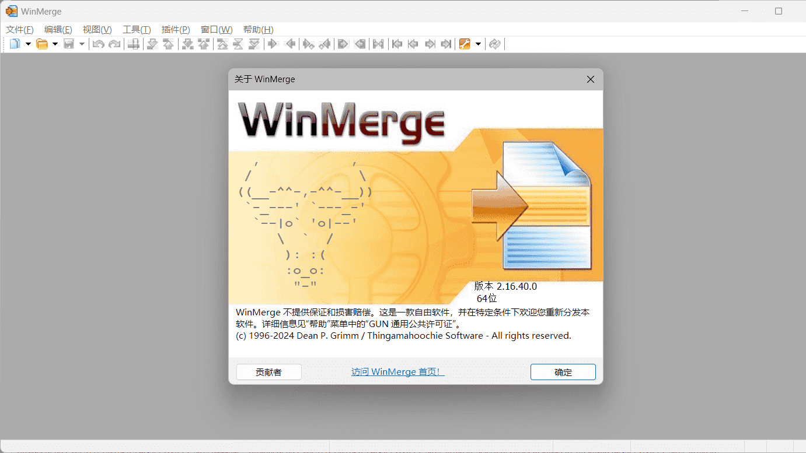Expand the New document dropdown arrow
This screenshot has height=453, width=806.
coord(27,44)
